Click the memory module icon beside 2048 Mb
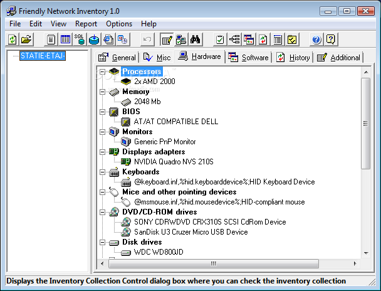 pos(126,102)
